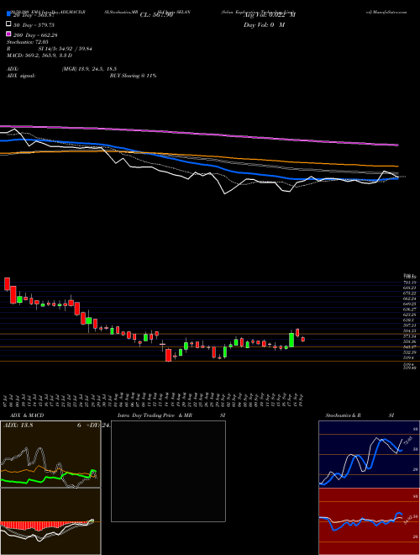Click the "SI 14/3: 54.92 / 59.84" value

click(x=65, y=49)
